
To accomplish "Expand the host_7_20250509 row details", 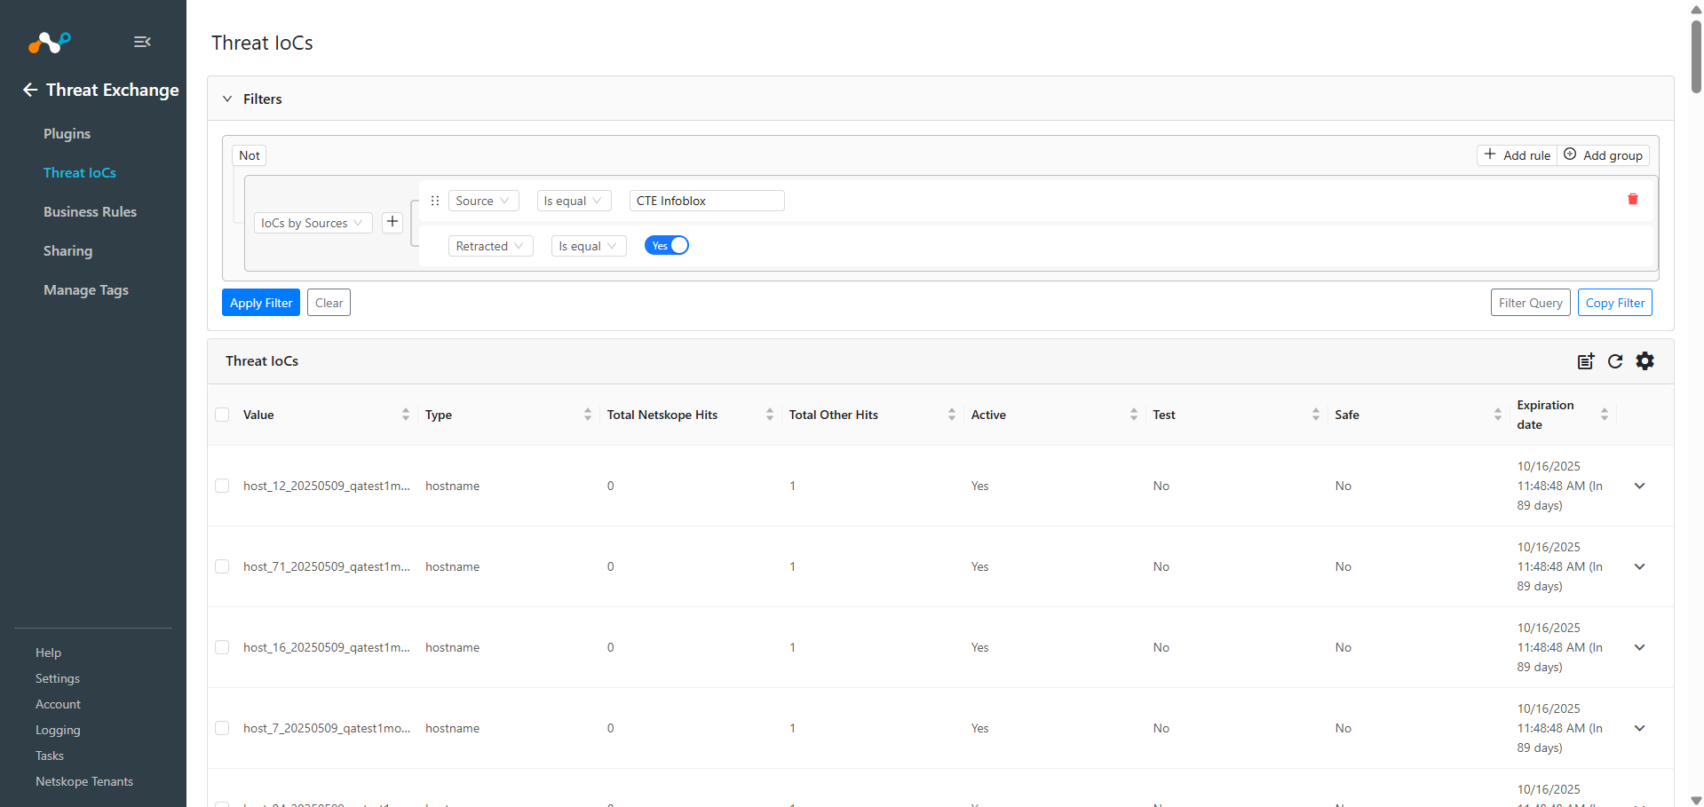I will coord(1640,728).
